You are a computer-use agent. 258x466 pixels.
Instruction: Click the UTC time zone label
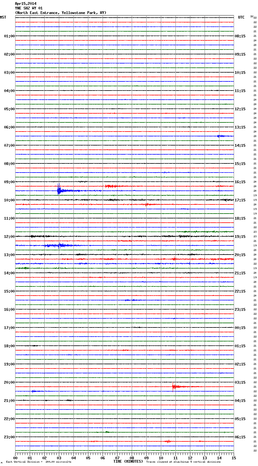coord(241,17)
